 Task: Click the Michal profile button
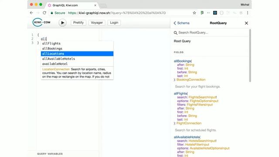coord(245,5)
